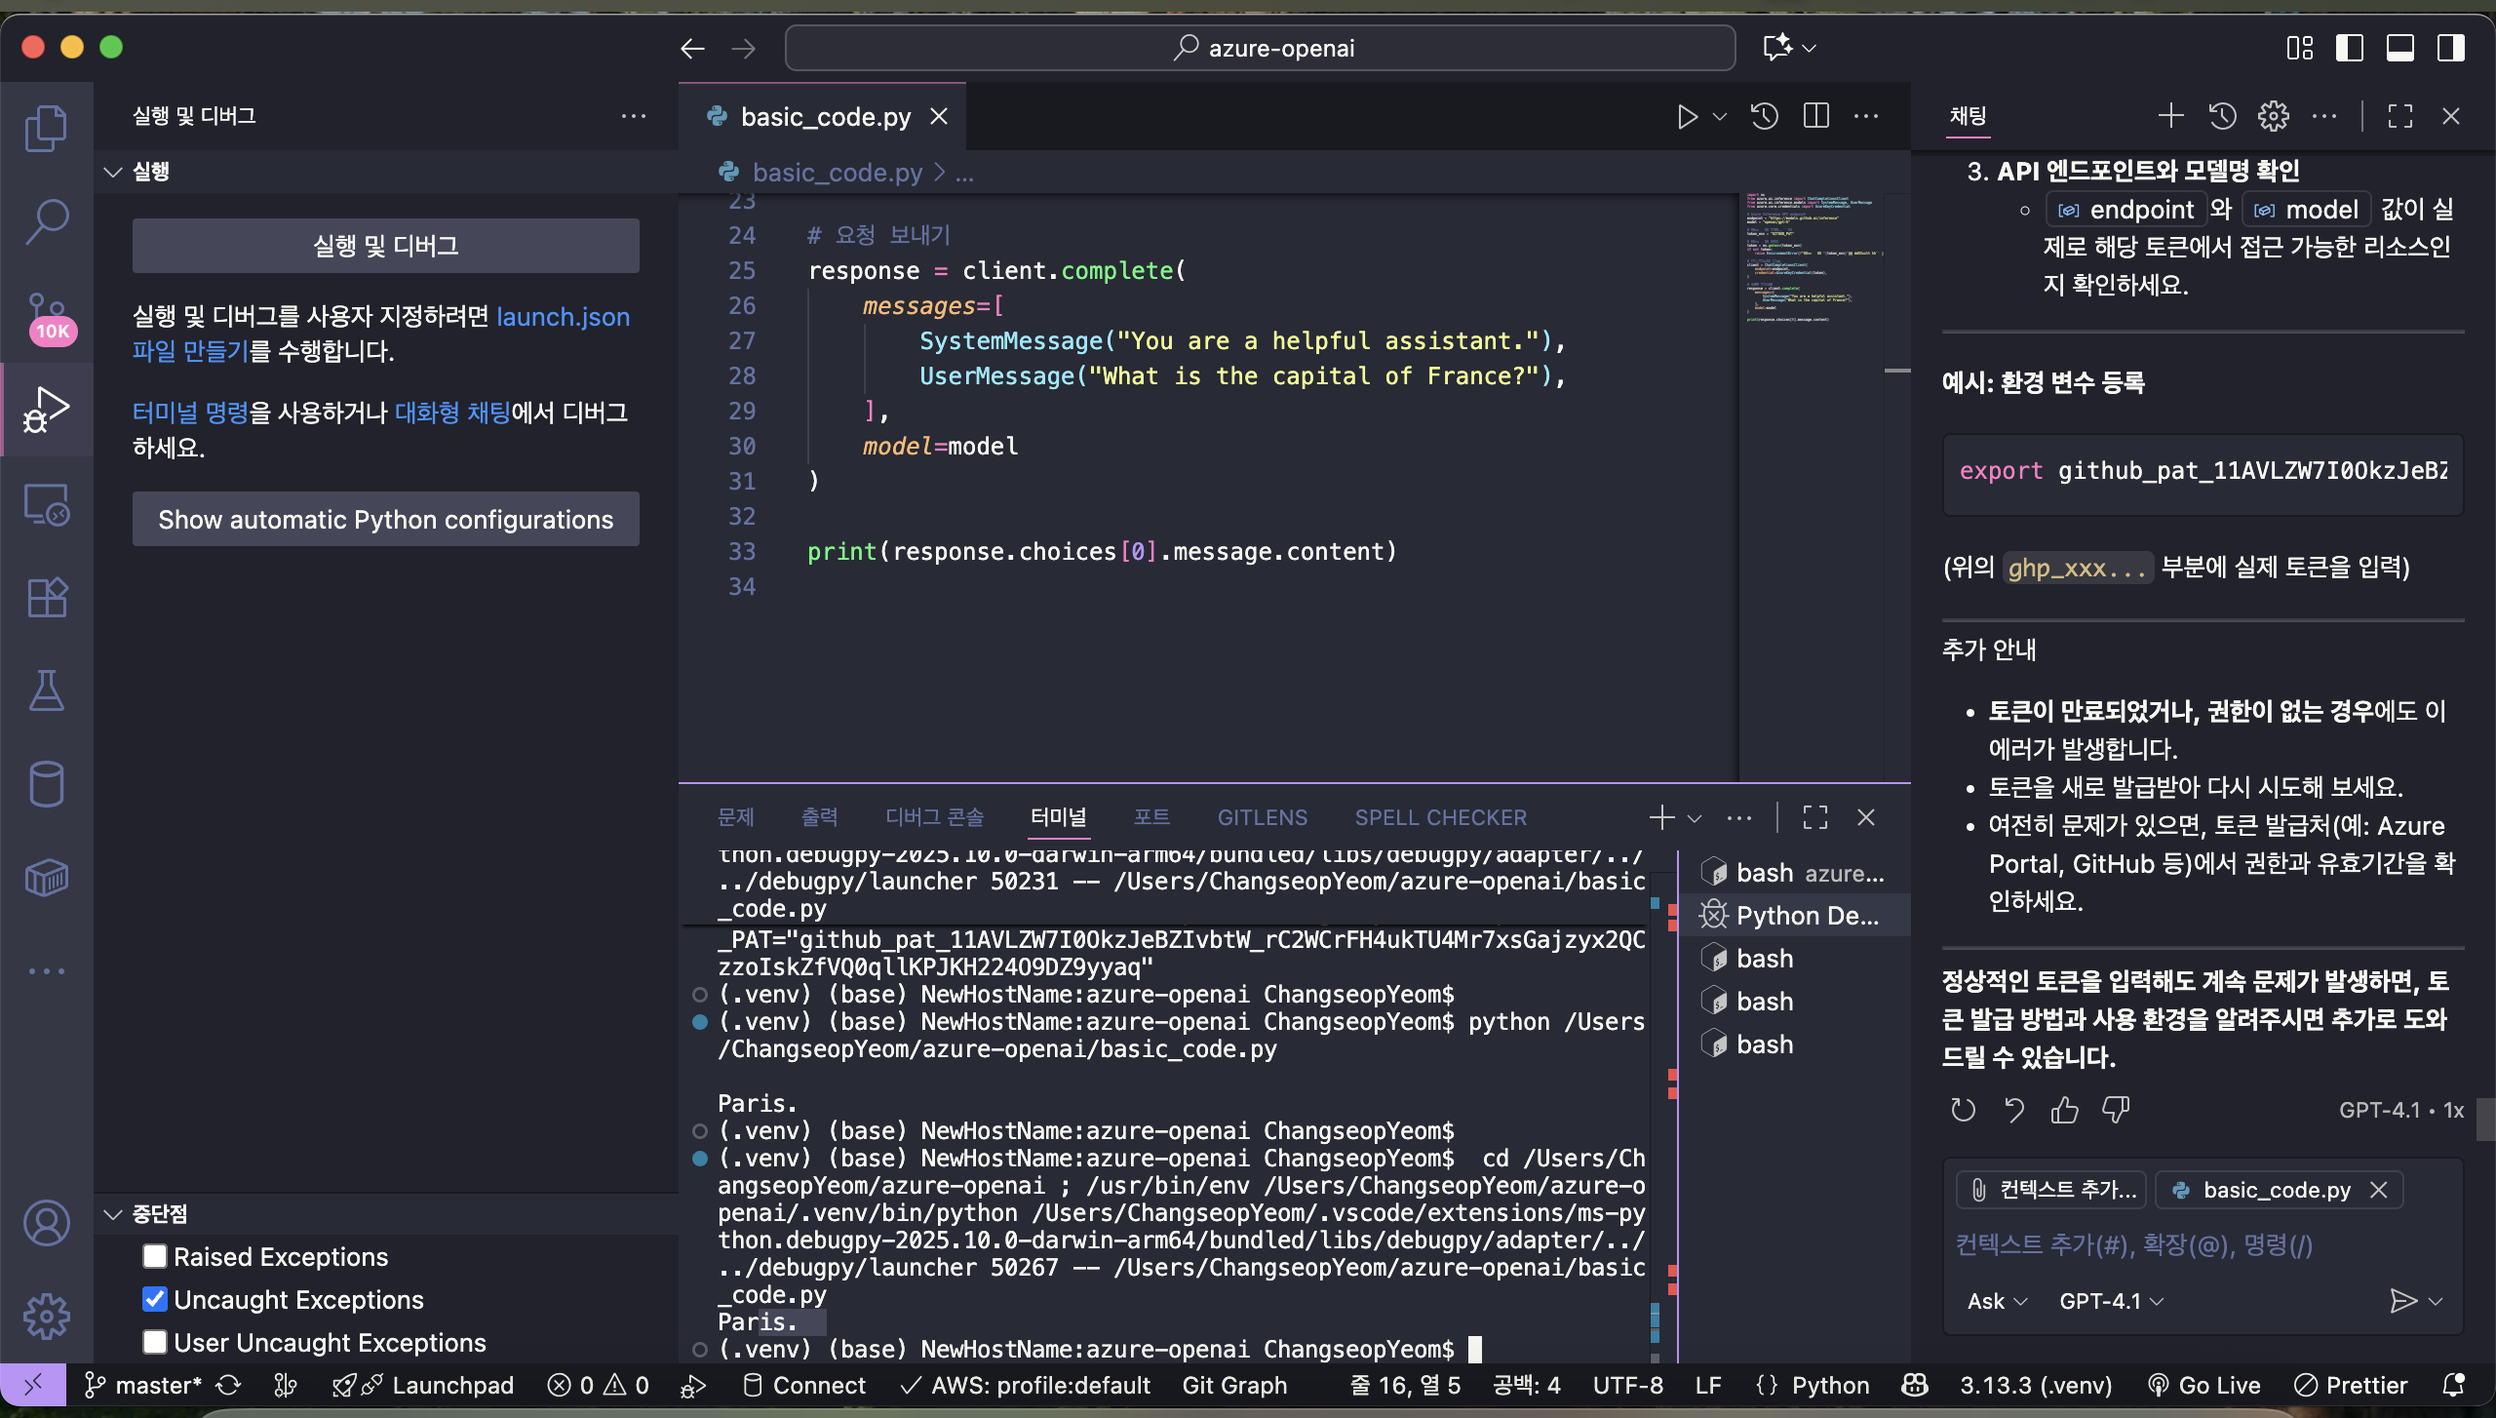Open chat settings gear icon

(2274, 117)
